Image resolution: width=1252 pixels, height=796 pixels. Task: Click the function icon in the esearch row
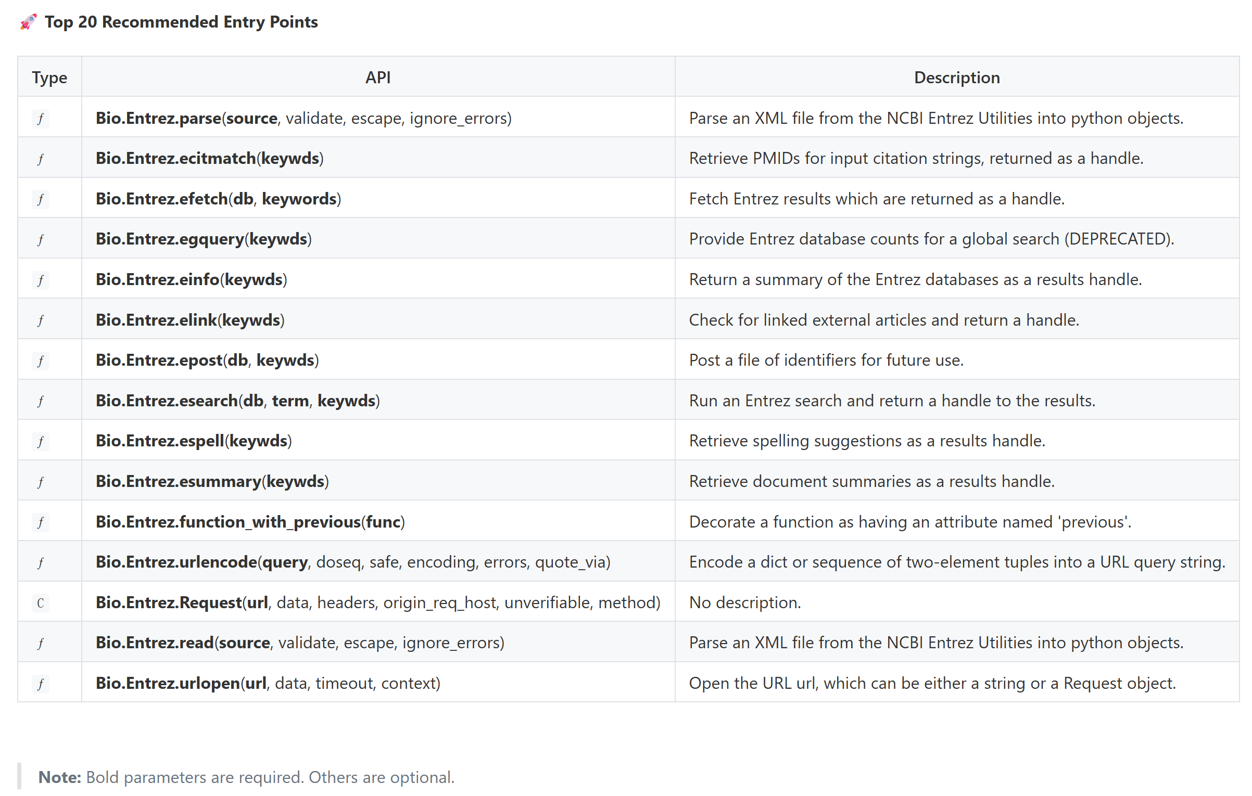click(x=41, y=401)
